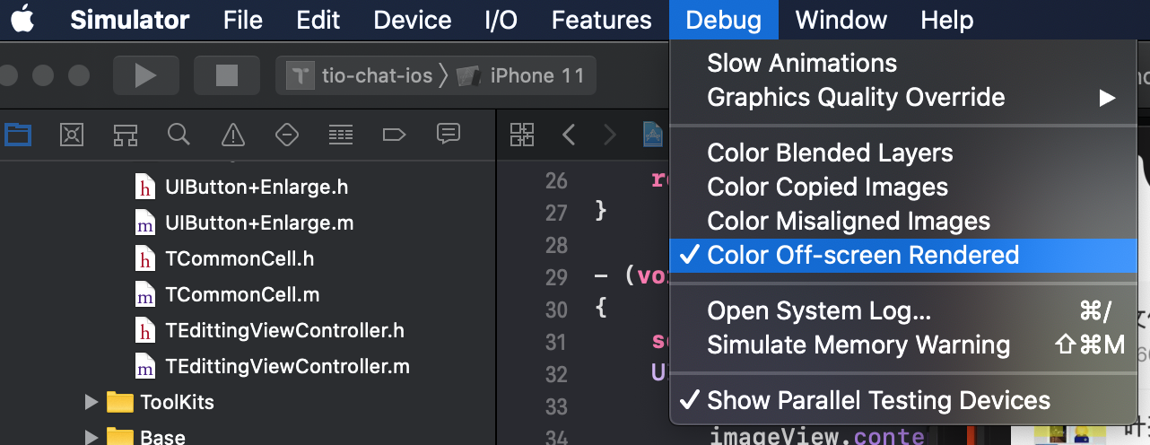Select Simulate Memory Warning
Screen dimensions: 1150x445
tap(897, 345)
